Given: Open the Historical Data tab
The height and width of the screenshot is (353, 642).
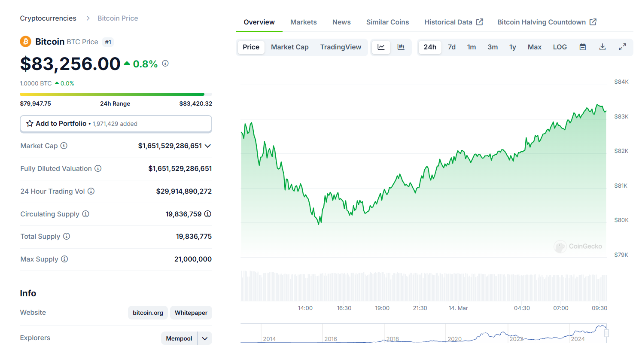Looking at the screenshot, I should [x=453, y=22].
